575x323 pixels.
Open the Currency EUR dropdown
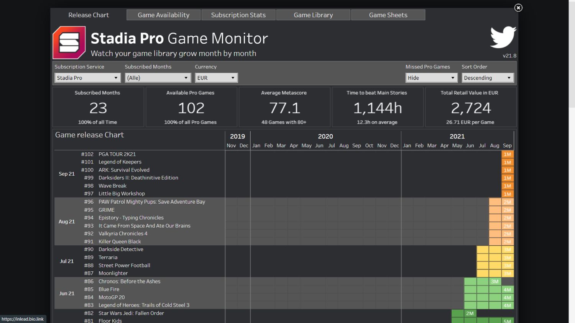point(216,78)
